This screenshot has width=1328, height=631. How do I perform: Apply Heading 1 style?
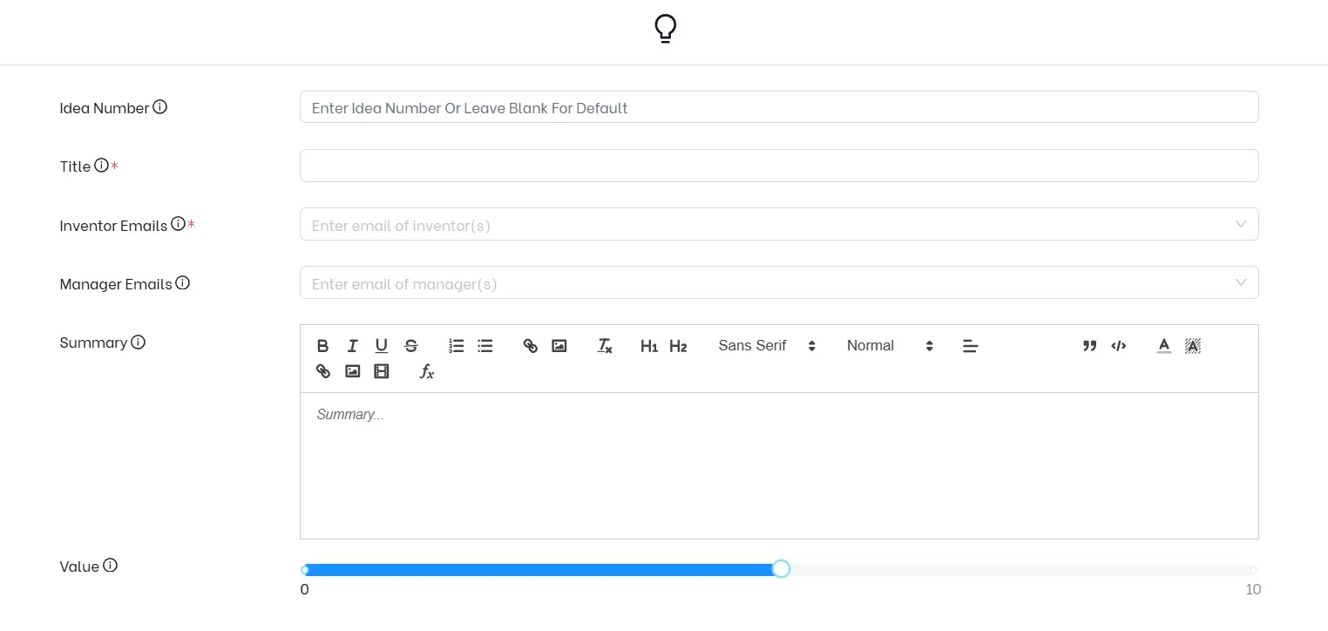tap(648, 346)
